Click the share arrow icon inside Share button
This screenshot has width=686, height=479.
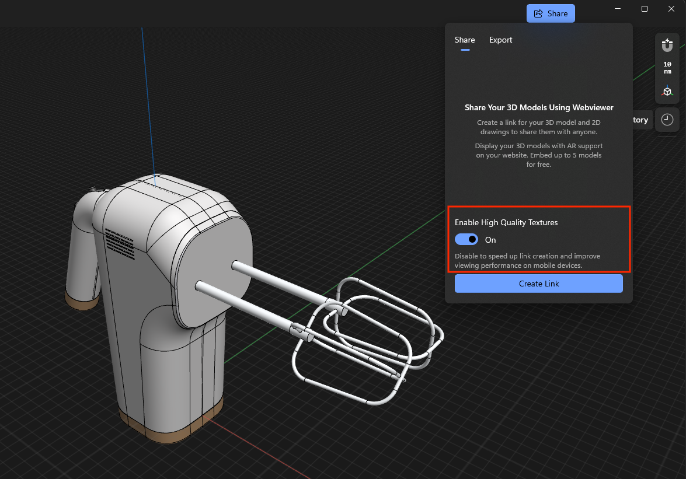(538, 13)
